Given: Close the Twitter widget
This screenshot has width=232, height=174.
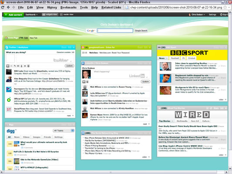Looking at the screenshot, I should coord(74,47).
